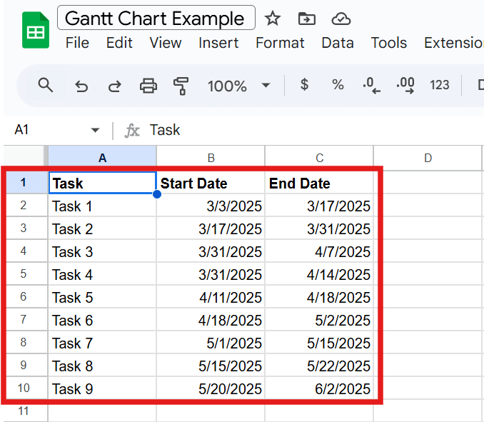Check the cloud document status icon
This screenshot has width=484, height=422.
pyautogui.click(x=342, y=19)
